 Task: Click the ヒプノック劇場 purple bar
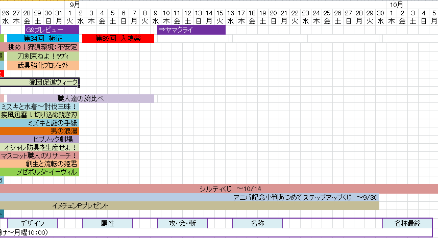tap(39, 139)
